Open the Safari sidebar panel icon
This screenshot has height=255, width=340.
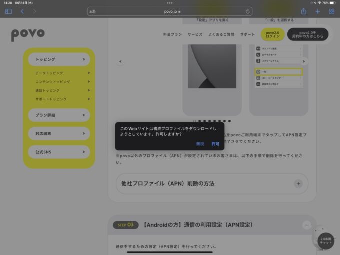(x=8, y=11)
